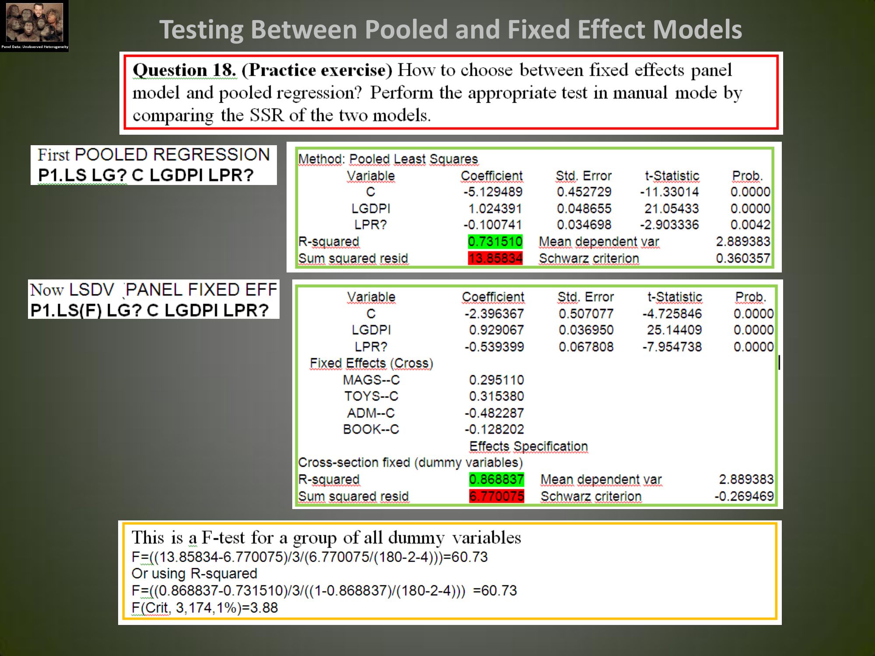This screenshot has width=875, height=656.
Task: Click the course logo thumbnail image
Action: (34, 25)
